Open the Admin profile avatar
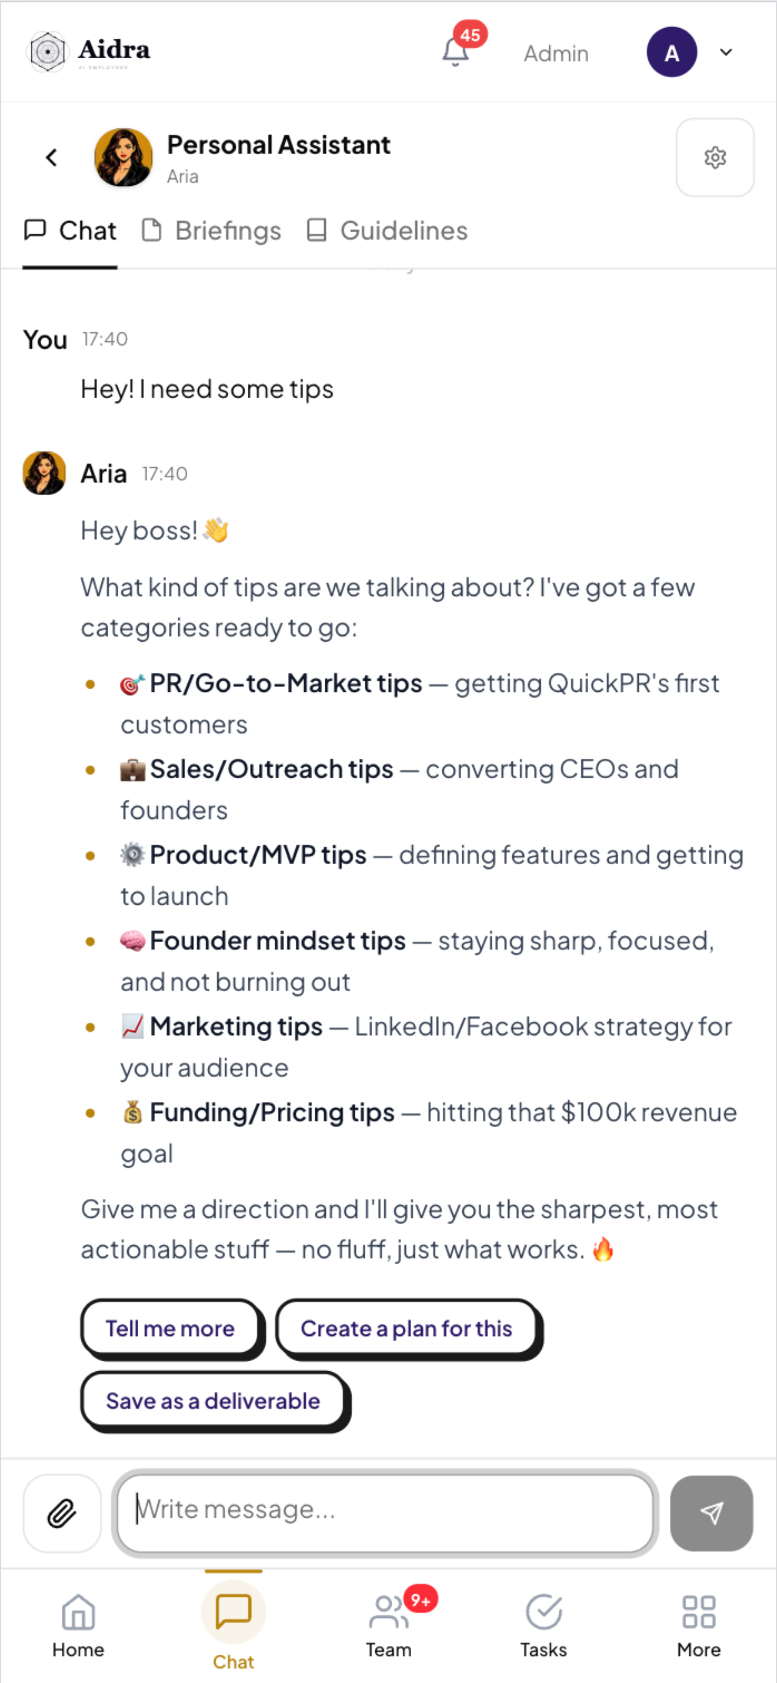The image size is (777, 1683). coord(671,51)
